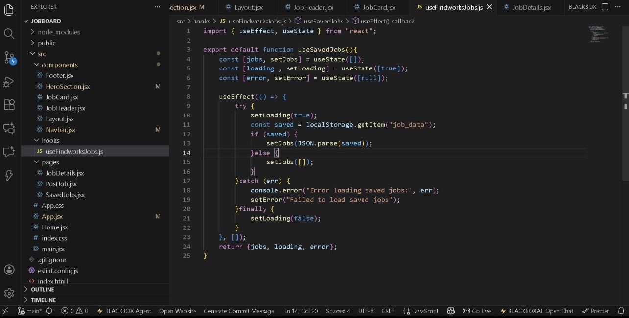
Task: Click the main* git branch indicator
Action: [30, 311]
